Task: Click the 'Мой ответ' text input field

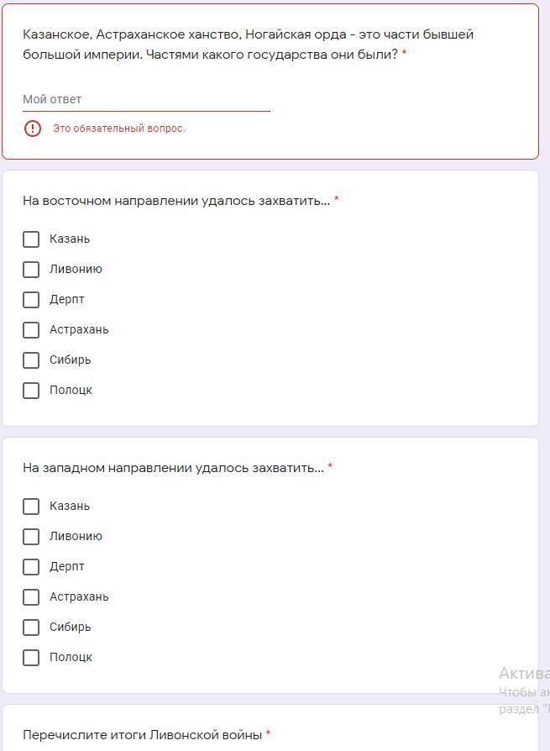Action: tap(146, 99)
